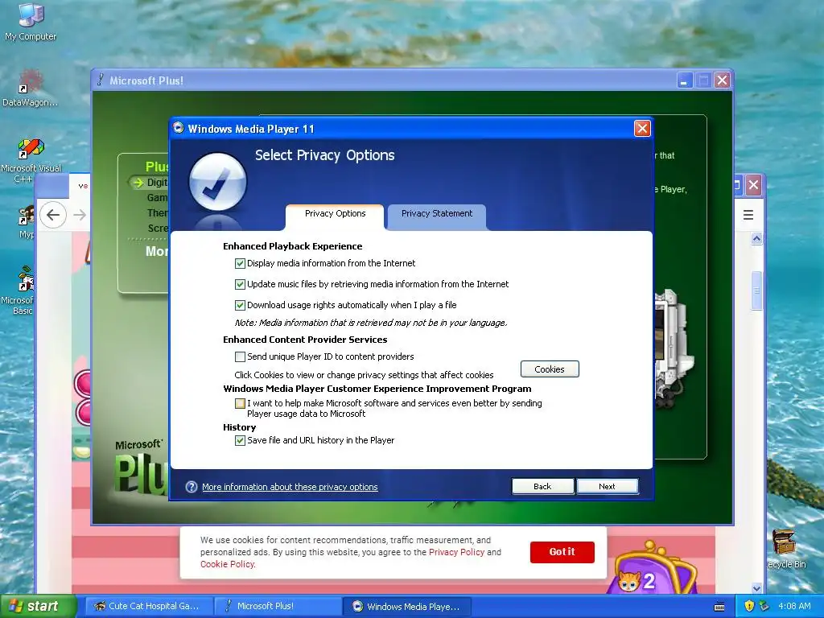Uncheck Update music files by retrieving media information
The image size is (824, 618).
[x=240, y=284]
